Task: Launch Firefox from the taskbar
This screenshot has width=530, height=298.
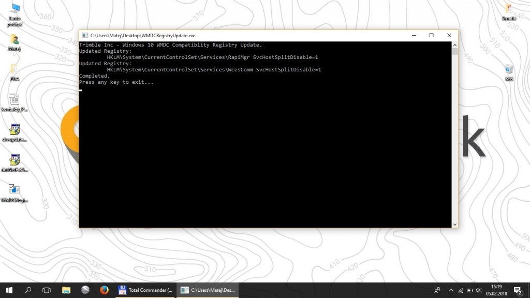Action: (x=104, y=290)
